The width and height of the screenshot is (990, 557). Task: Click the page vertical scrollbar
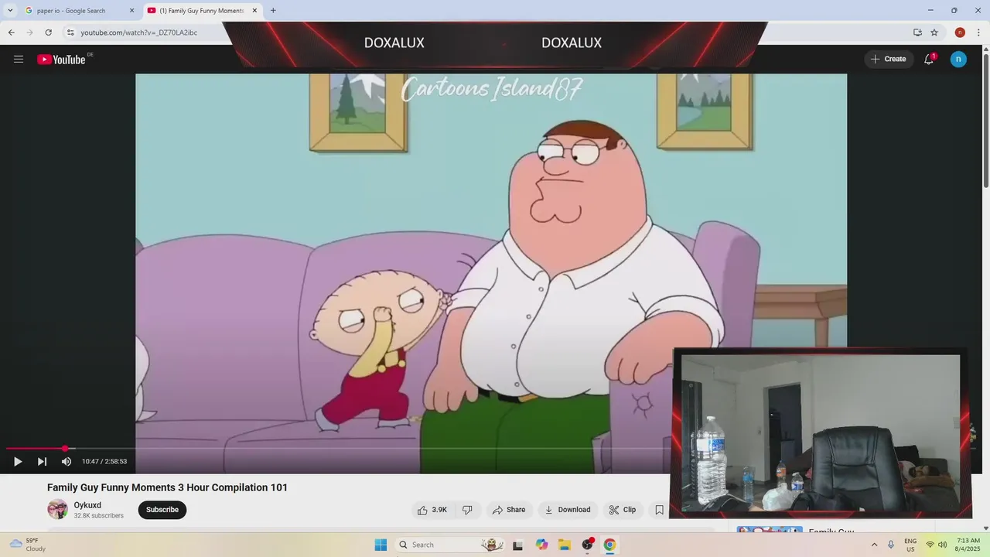[x=985, y=120]
